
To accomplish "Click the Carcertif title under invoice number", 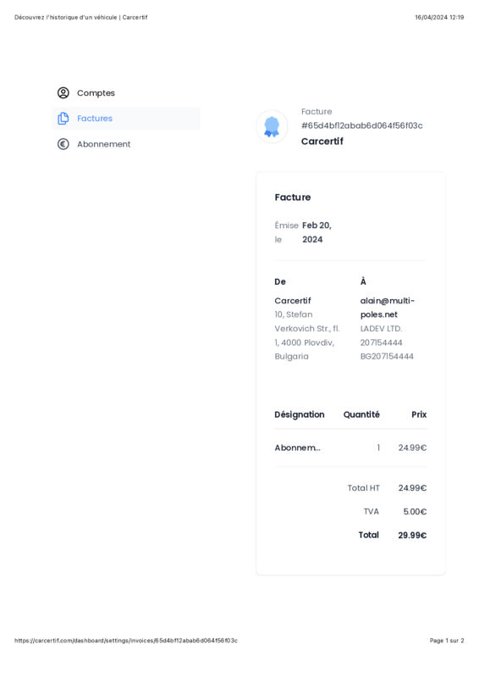I will (x=322, y=141).
